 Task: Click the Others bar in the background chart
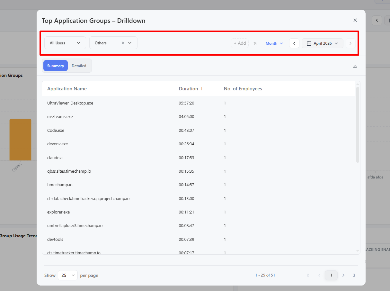coord(20,140)
